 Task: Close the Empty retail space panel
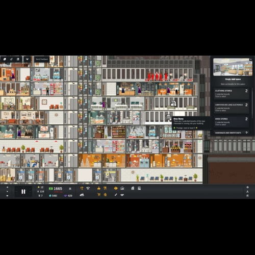click(251, 59)
